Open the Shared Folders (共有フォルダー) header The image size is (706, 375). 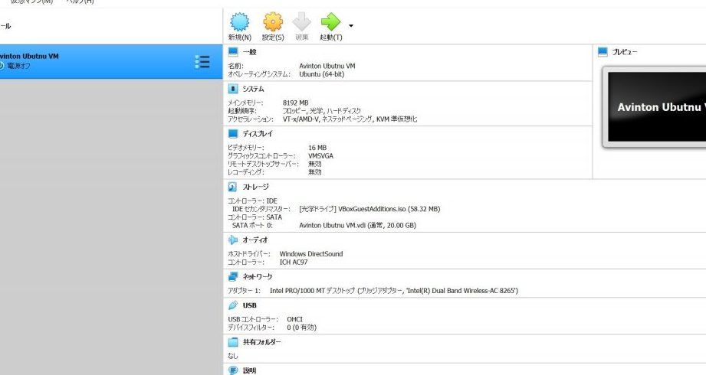tap(261, 343)
